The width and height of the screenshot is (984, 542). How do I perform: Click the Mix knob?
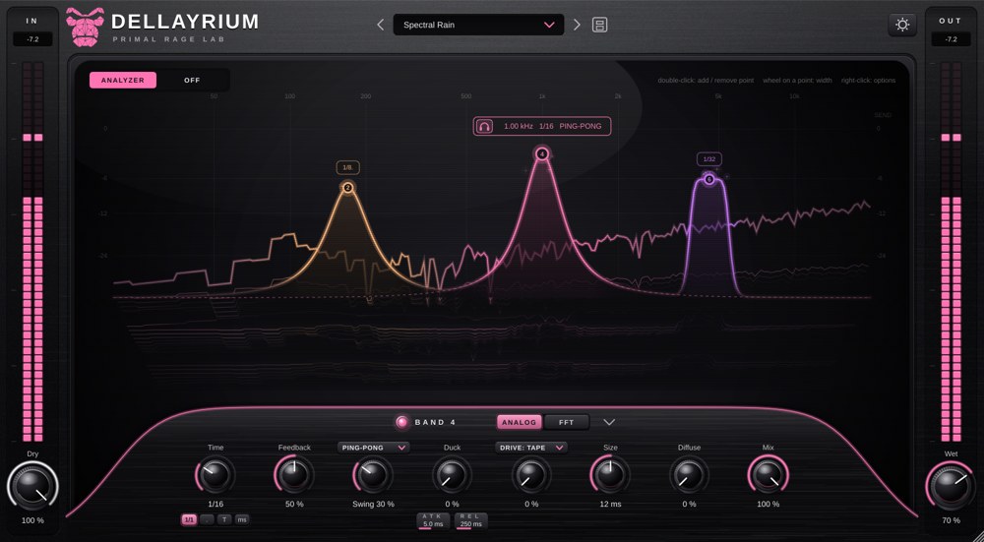tap(769, 475)
